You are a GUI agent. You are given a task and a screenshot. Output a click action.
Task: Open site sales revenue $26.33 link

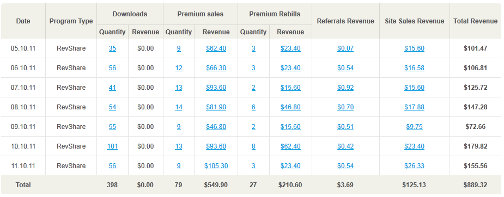414,166
